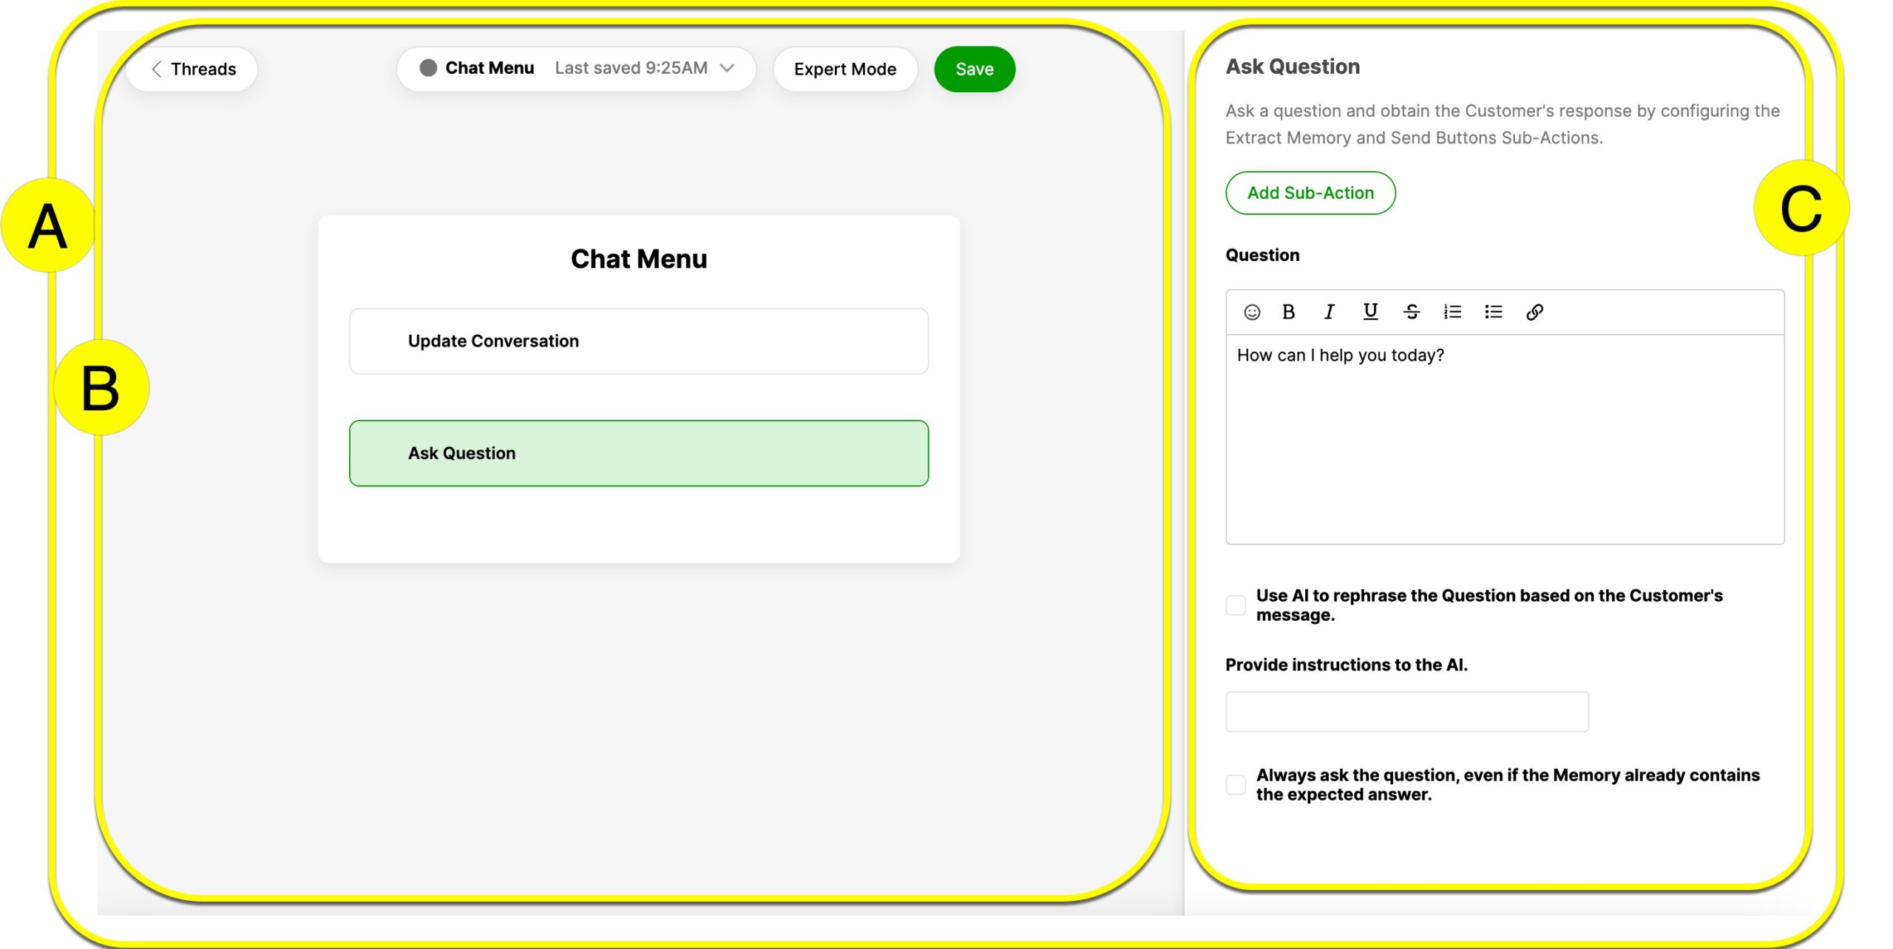Click the underline formatting icon
1893x949 pixels.
(x=1369, y=313)
